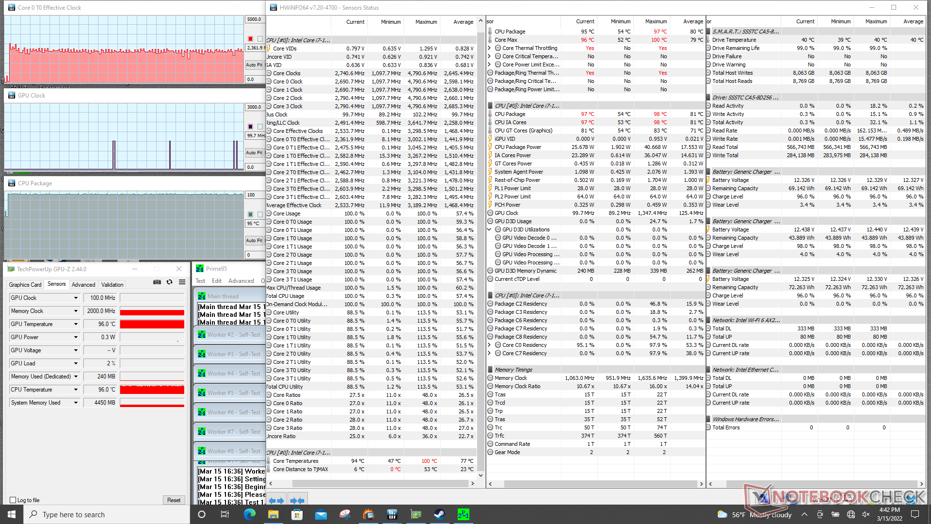Open the CPU Temperature sensor dropdown
The height and width of the screenshot is (524, 931).
(x=76, y=390)
